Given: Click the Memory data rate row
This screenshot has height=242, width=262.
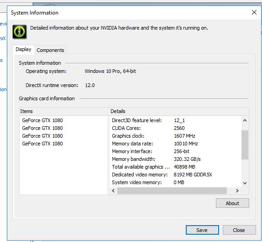Looking at the screenshot, I should [x=175, y=144].
